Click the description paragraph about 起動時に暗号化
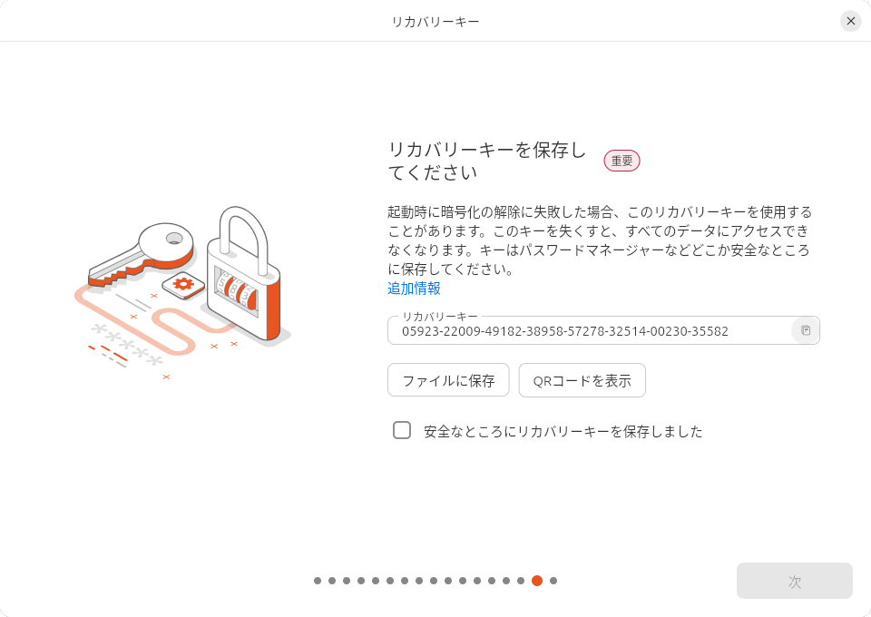The width and height of the screenshot is (871, 617). point(599,240)
